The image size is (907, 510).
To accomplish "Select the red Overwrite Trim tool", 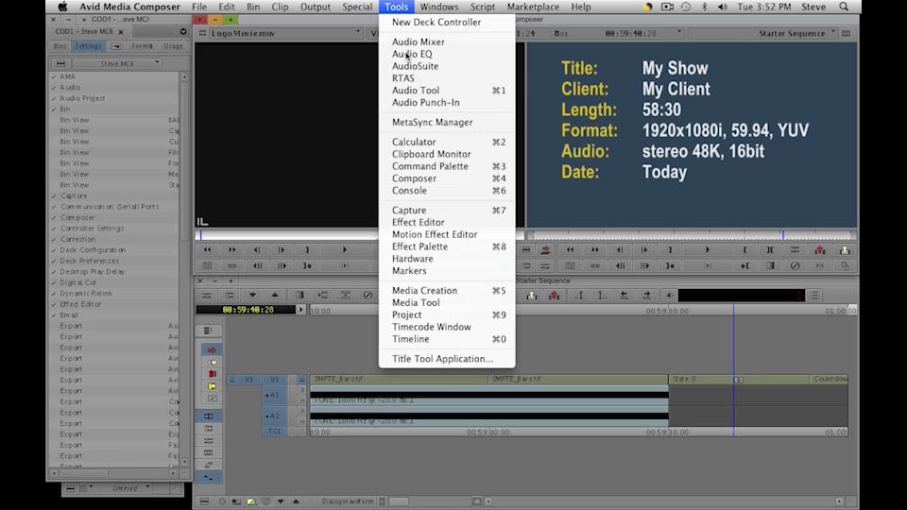I will [211, 374].
